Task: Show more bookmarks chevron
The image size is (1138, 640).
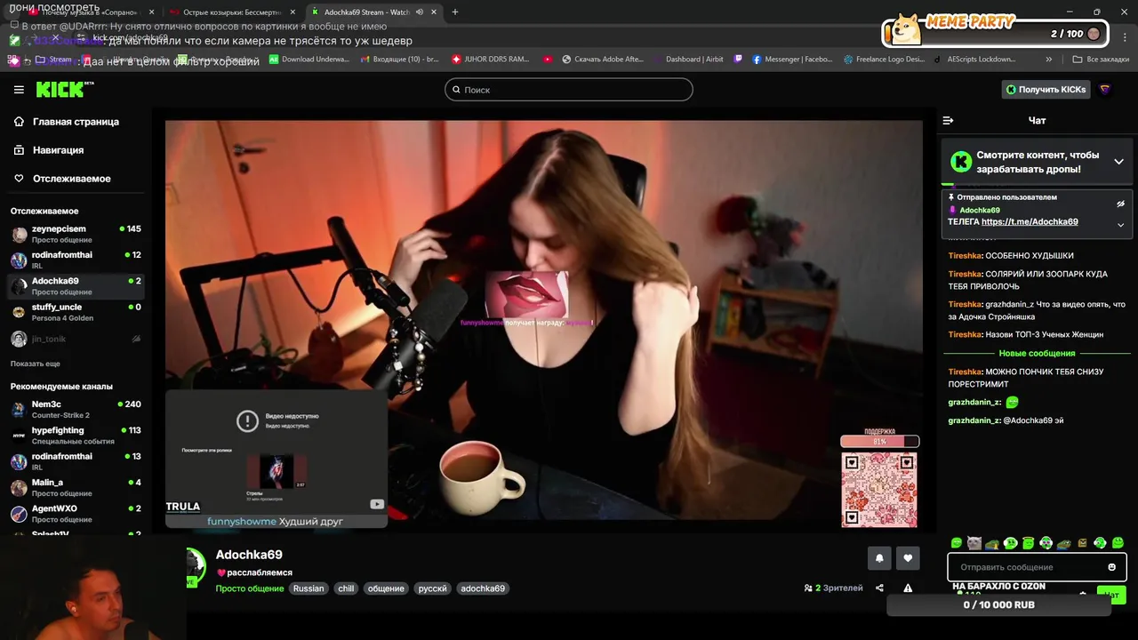Action: coord(1049,60)
